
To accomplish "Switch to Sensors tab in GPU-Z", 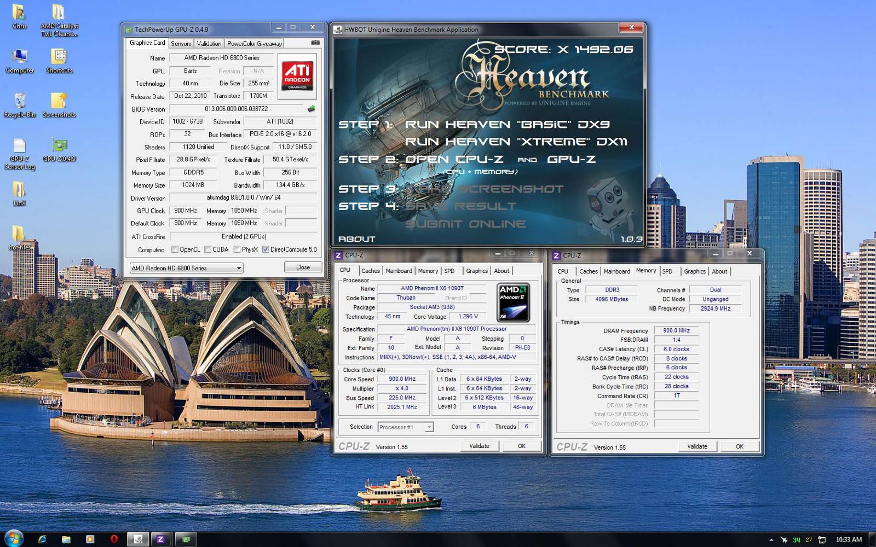I will point(181,44).
